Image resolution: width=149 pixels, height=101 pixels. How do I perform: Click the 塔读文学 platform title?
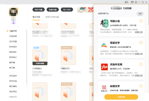[x=115, y=43]
